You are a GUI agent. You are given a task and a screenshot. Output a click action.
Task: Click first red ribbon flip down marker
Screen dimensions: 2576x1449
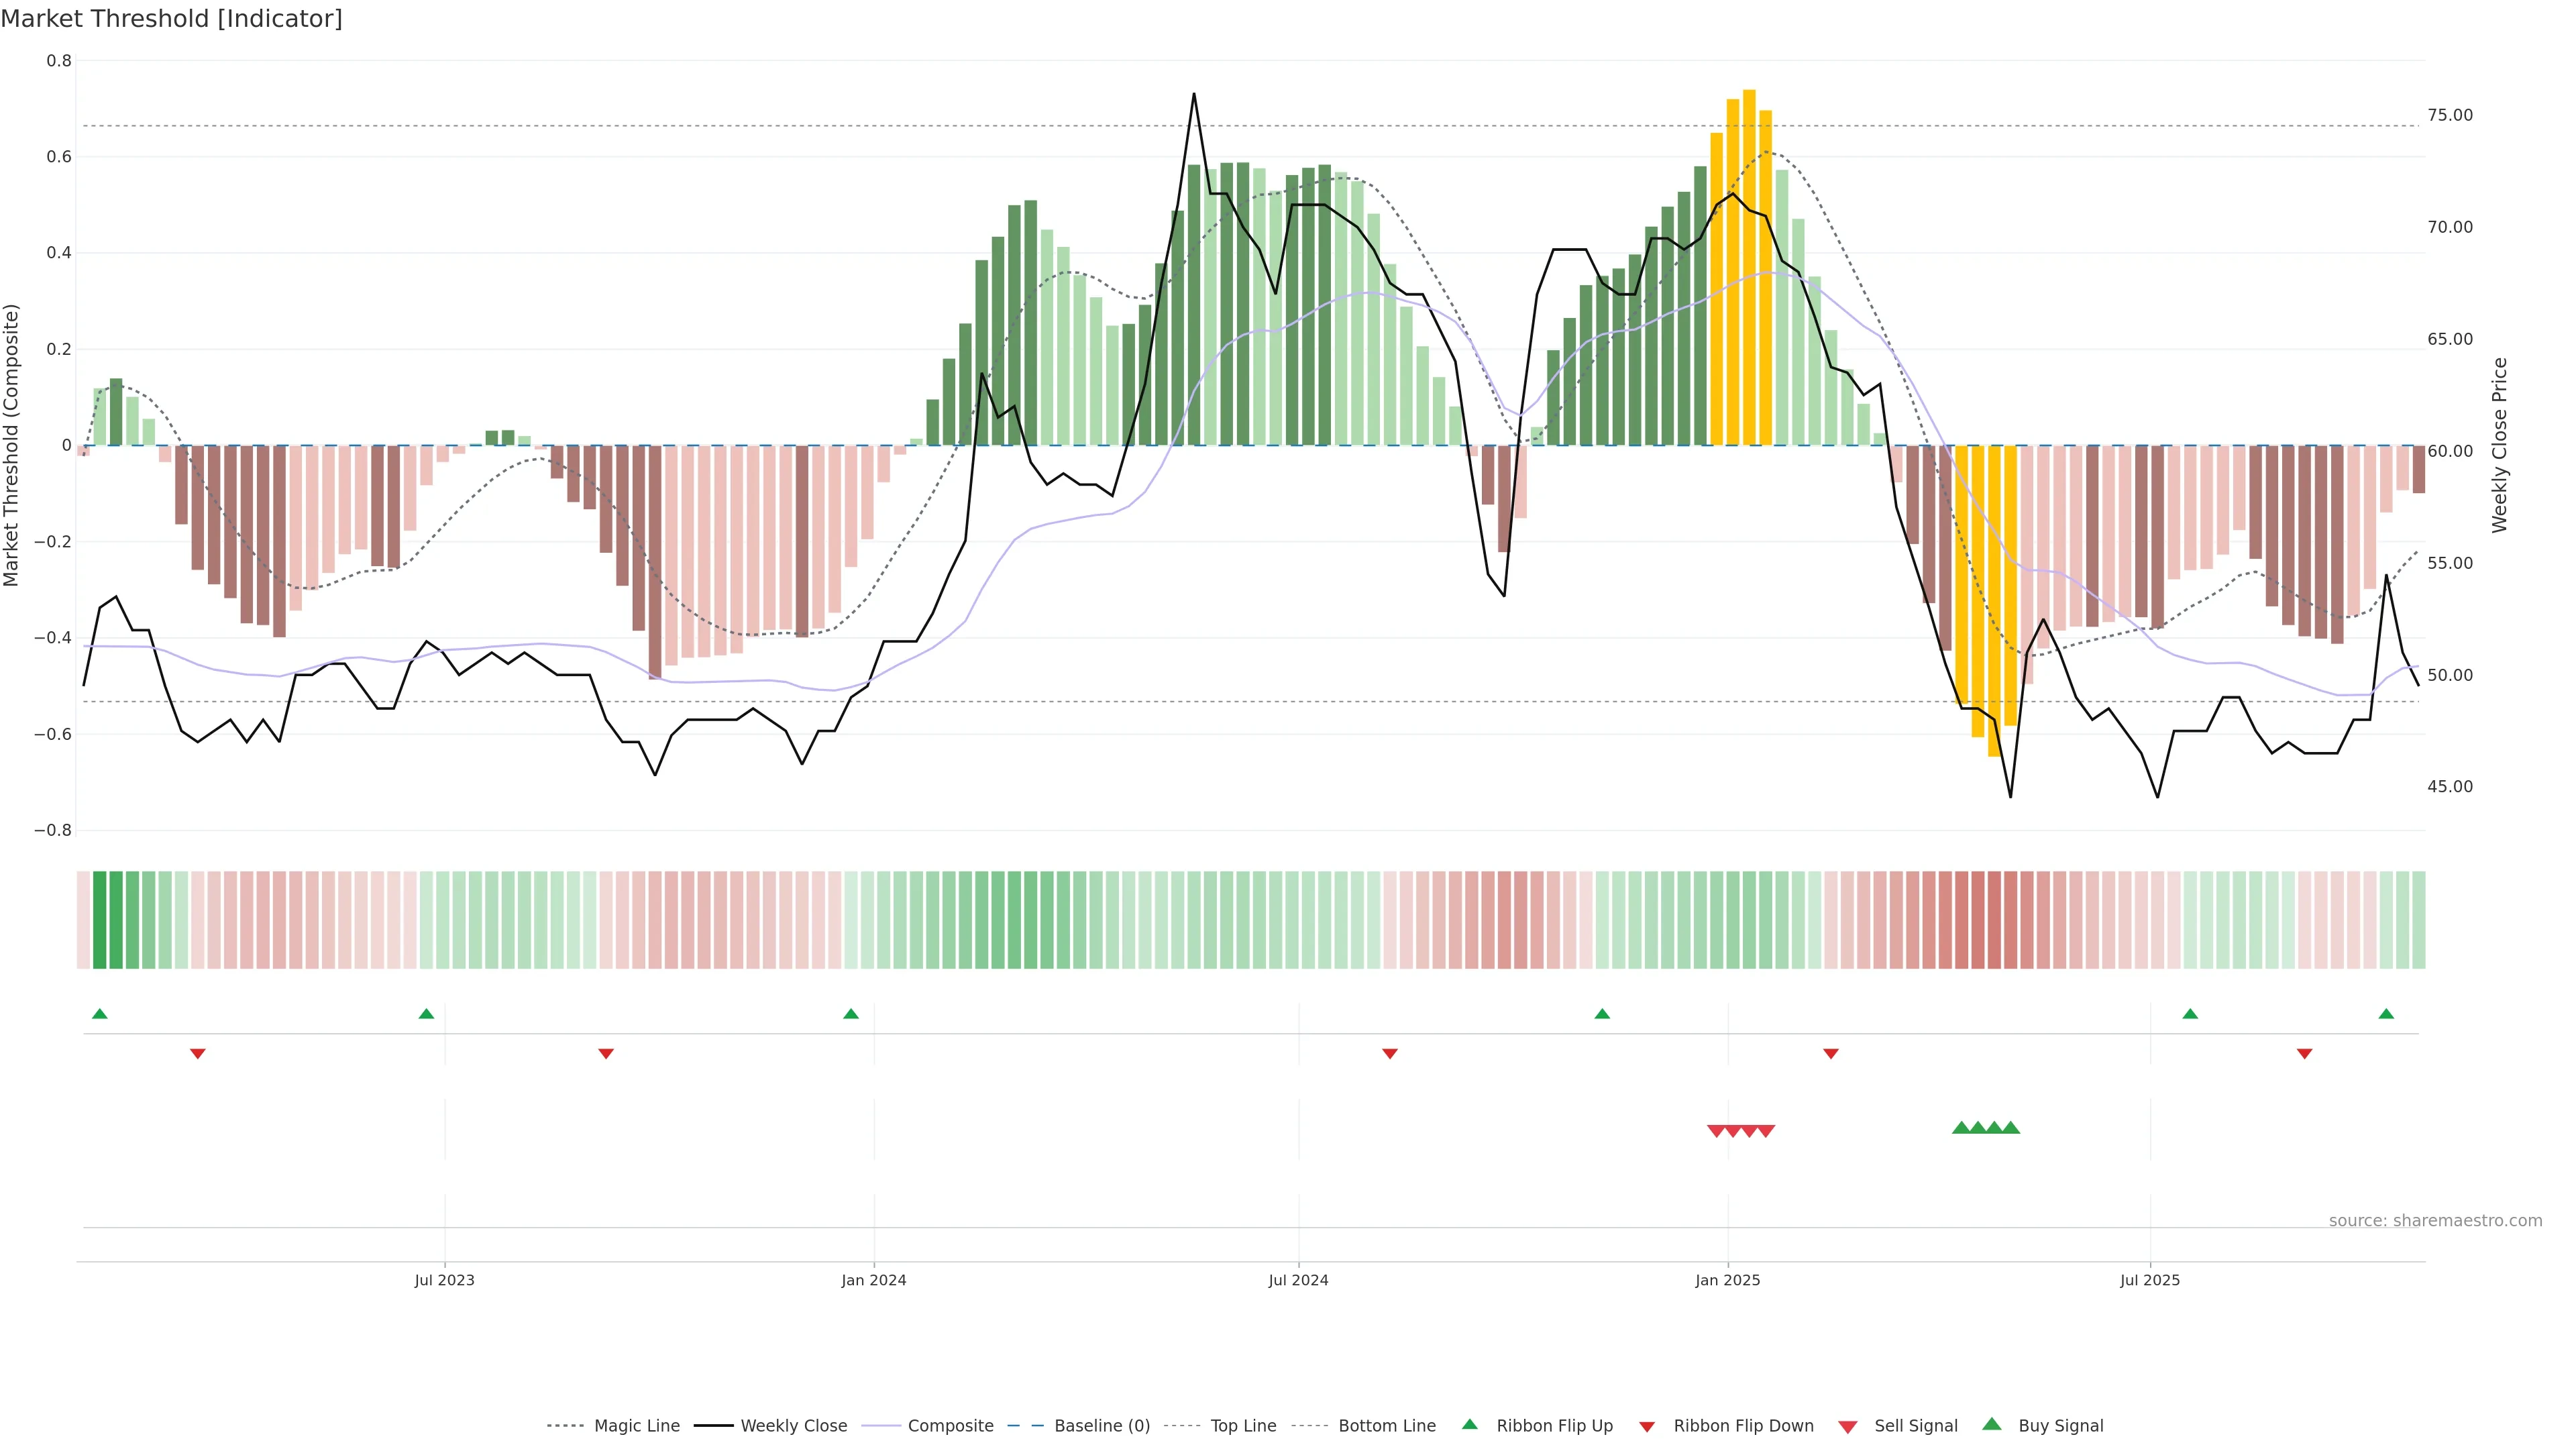coord(198,1054)
